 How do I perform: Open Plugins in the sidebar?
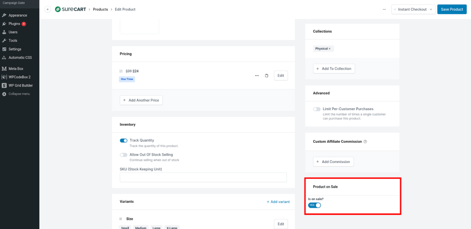click(x=14, y=23)
